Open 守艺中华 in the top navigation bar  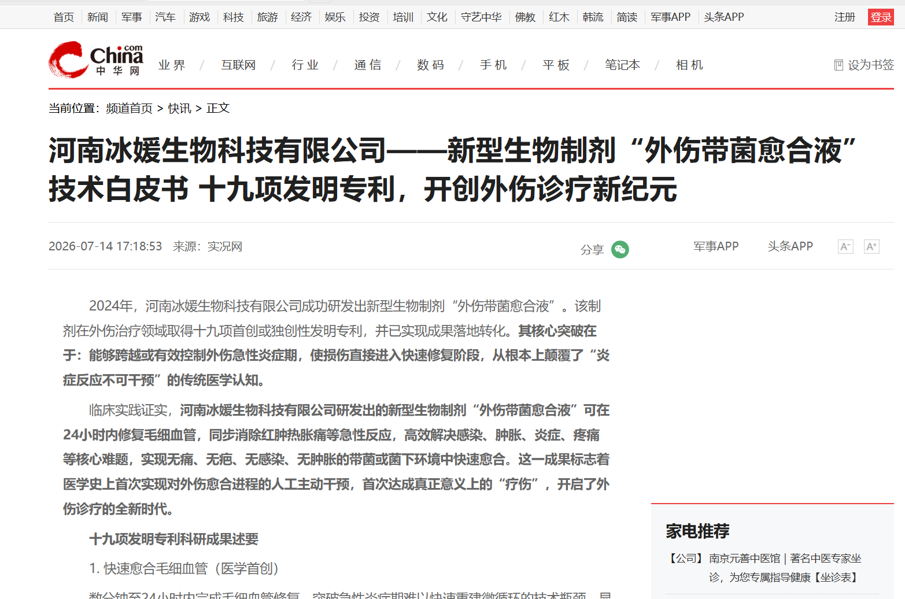pos(481,17)
